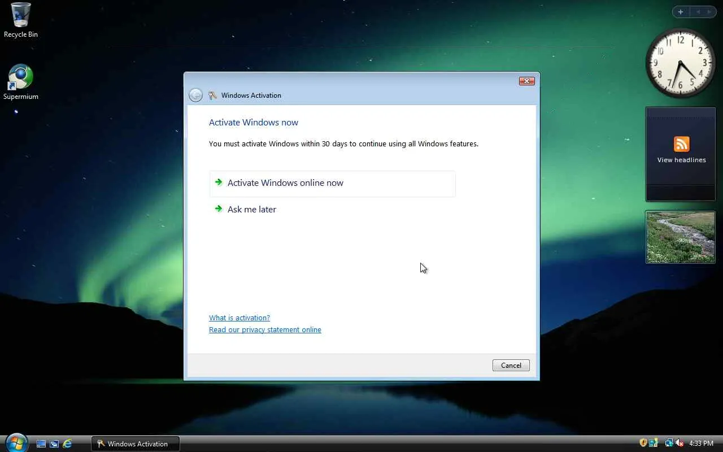Click the 30 days activation notice text

[x=343, y=144]
